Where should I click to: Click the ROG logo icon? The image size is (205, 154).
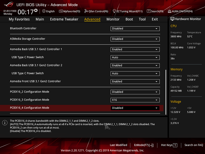[x=9, y=5]
